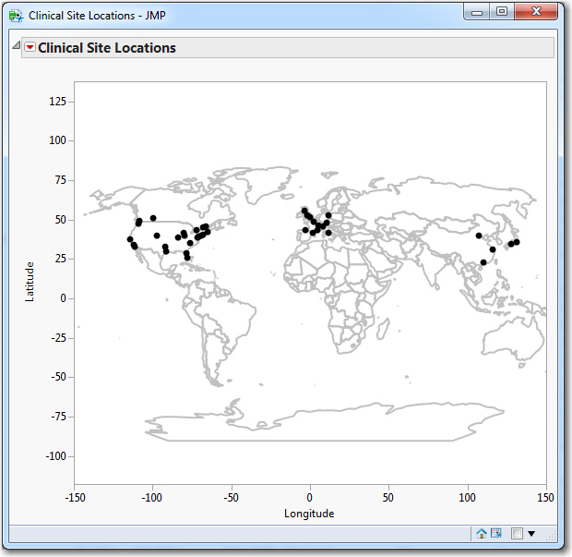Image resolution: width=572 pixels, height=557 pixels.
Task: Click the window resize grip in corner
Action: (x=551, y=536)
